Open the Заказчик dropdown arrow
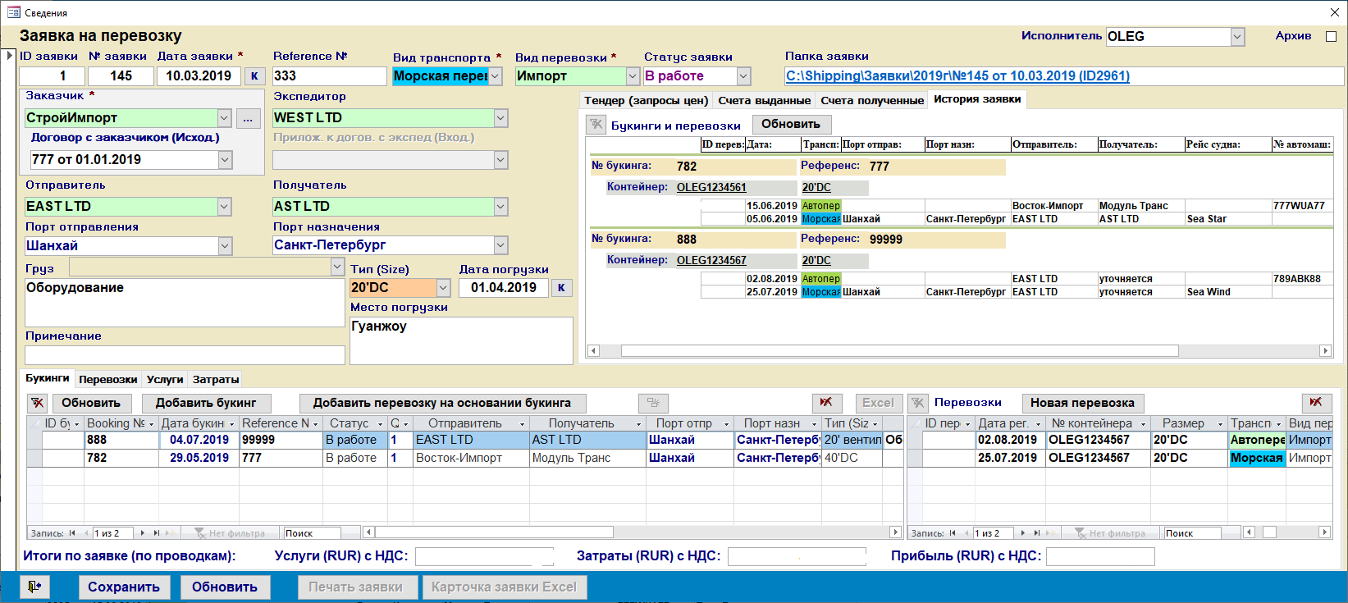1348x603 pixels. pyautogui.click(x=224, y=118)
